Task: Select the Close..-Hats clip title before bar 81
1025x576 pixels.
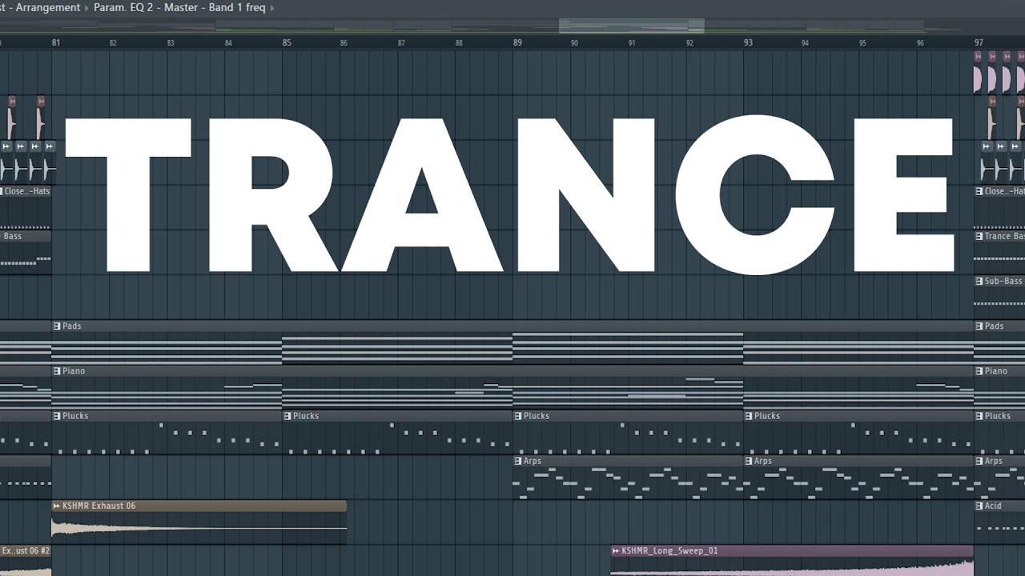Action: tap(27, 191)
